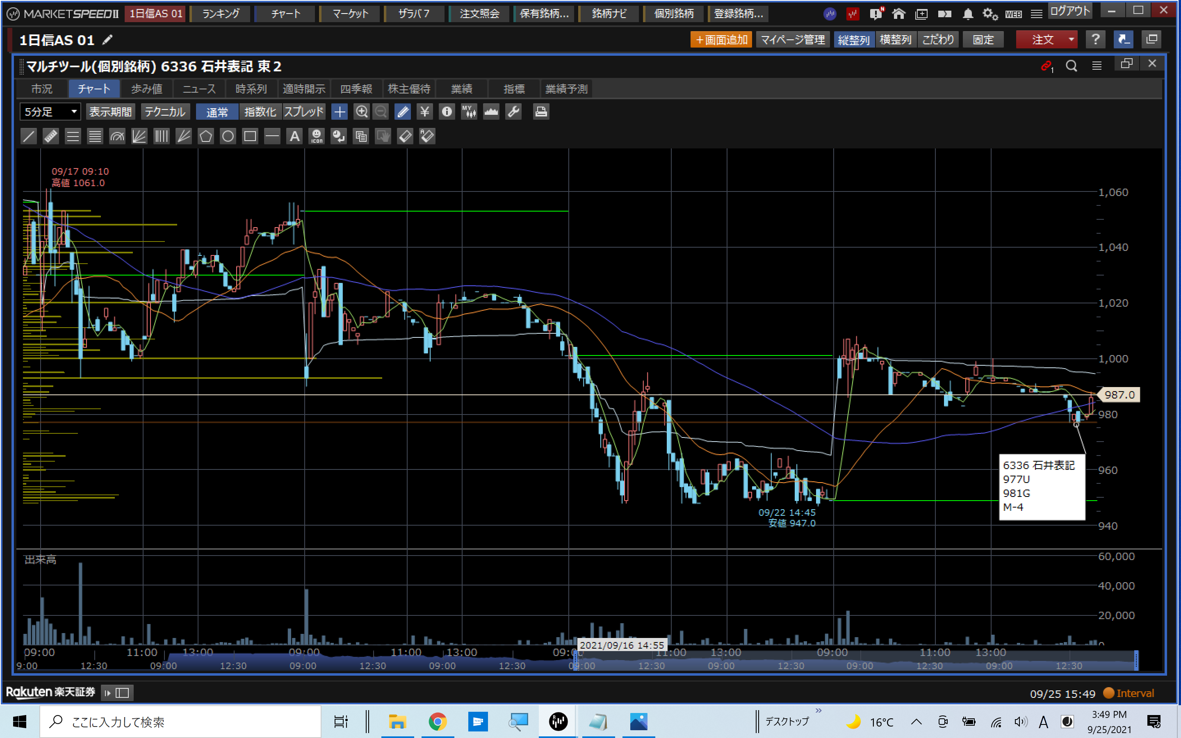
Task: Select the trend line drawing tool
Action: [x=29, y=136]
